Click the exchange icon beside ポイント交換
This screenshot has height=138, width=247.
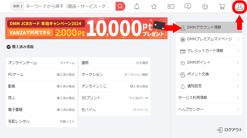click(182, 75)
